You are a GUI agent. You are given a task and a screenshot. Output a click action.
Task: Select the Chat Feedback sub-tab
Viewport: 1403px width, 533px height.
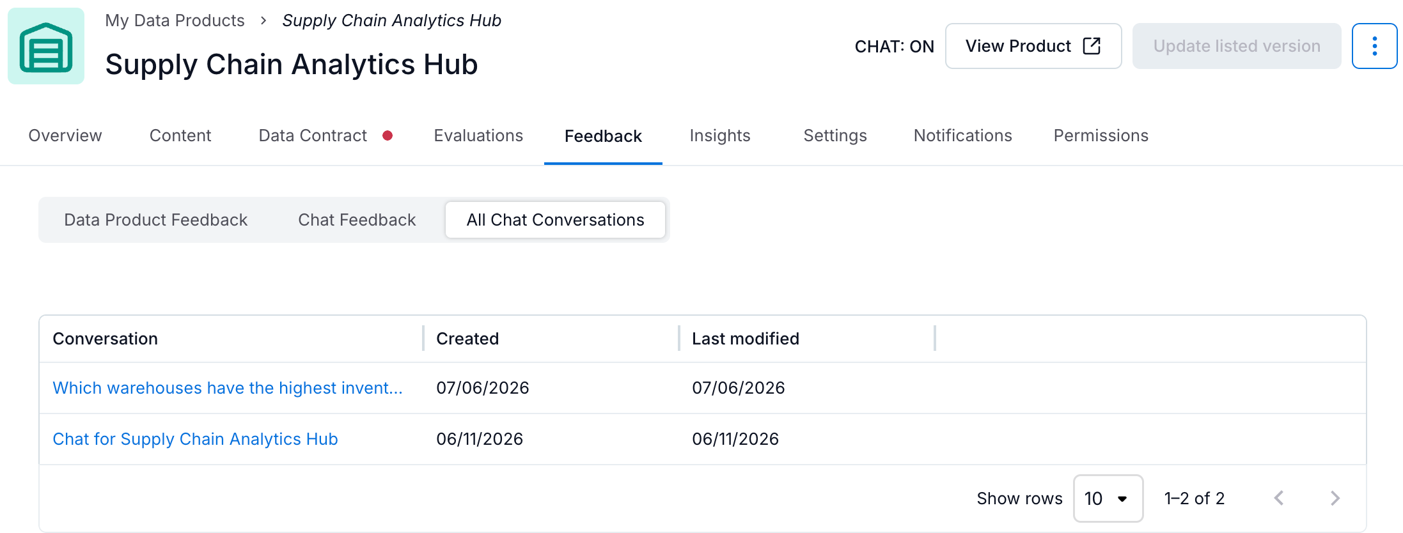click(x=357, y=220)
